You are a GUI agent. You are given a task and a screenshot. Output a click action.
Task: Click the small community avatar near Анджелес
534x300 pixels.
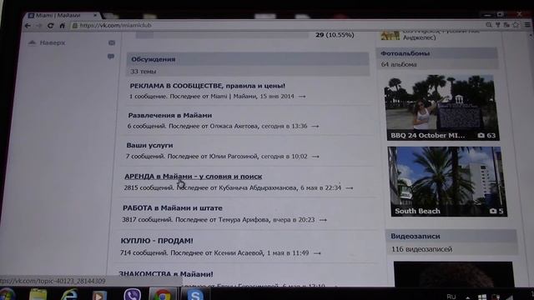tap(390, 35)
